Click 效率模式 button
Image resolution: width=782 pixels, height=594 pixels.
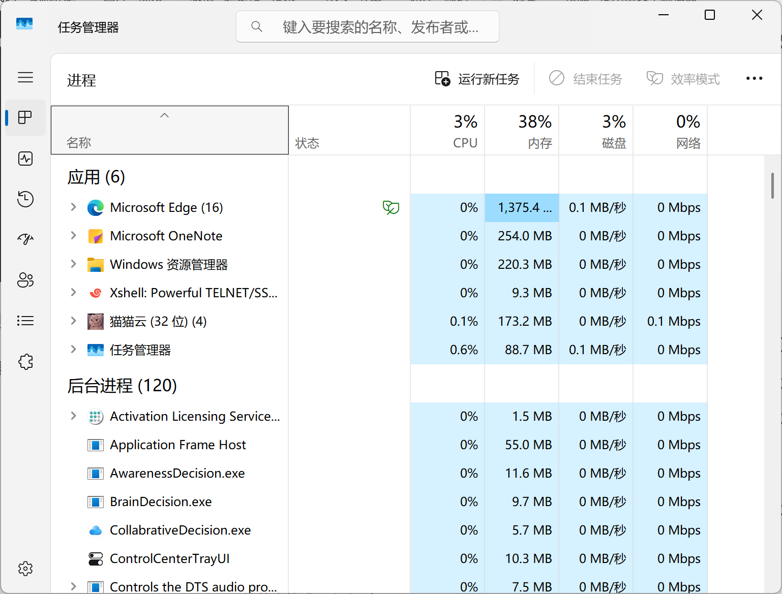(x=683, y=79)
